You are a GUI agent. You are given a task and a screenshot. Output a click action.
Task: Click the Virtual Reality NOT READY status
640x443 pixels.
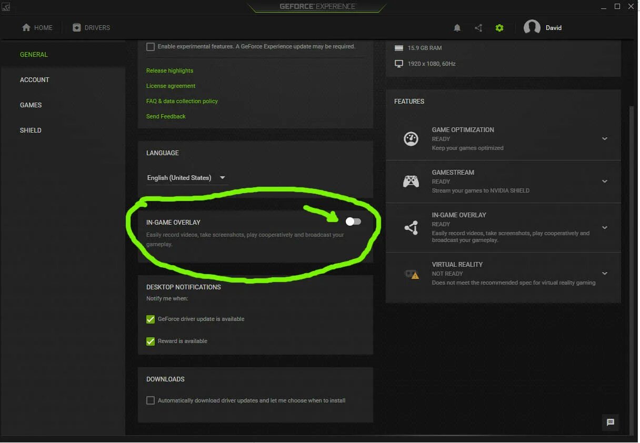point(447,274)
